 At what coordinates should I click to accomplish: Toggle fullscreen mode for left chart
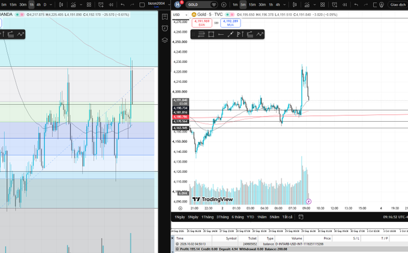tap(142, 5)
